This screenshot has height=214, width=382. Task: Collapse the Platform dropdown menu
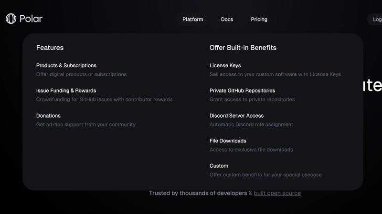tap(192, 20)
